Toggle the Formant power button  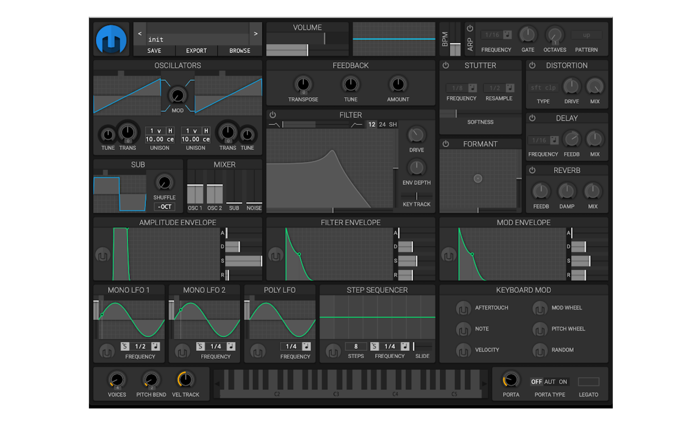(445, 144)
